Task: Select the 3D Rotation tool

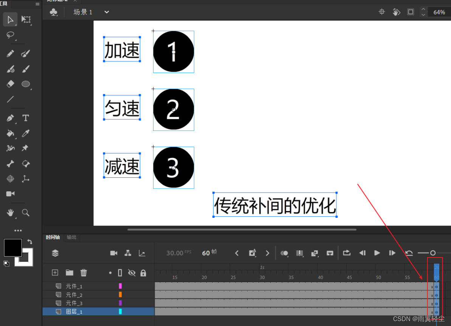Action: coord(10,179)
